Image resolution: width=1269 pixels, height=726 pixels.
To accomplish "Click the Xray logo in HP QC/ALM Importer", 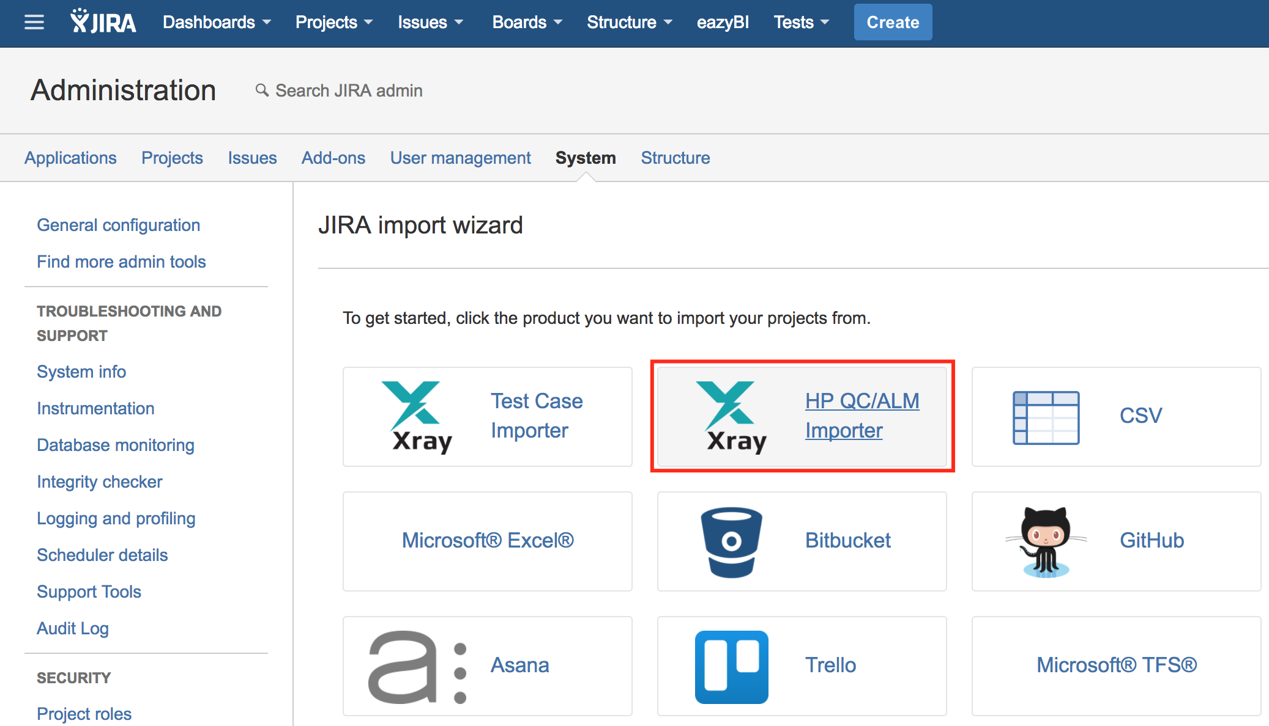I will tap(732, 417).
